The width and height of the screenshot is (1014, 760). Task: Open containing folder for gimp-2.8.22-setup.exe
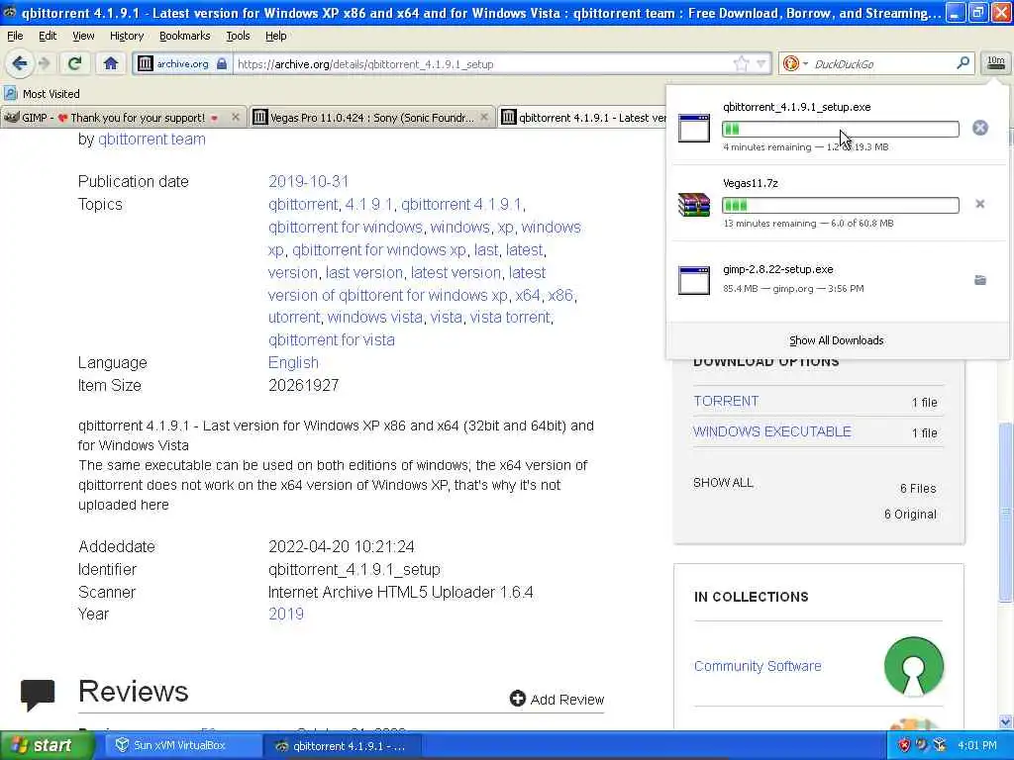coord(979,280)
